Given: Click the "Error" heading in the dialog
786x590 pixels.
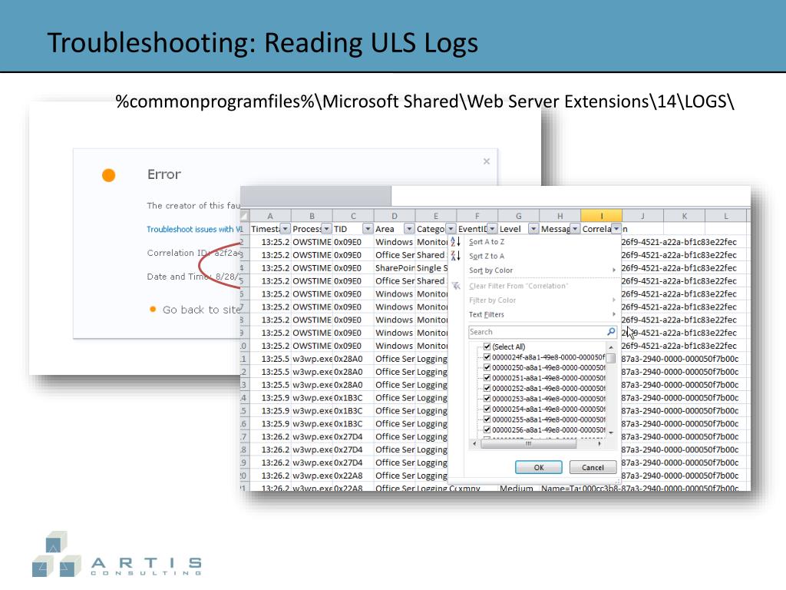Looking at the screenshot, I should click(164, 174).
